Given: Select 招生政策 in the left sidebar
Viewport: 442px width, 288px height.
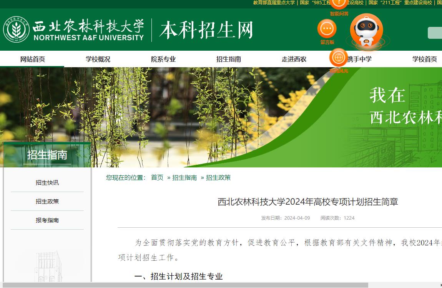Looking at the screenshot, I should (x=47, y=202).
